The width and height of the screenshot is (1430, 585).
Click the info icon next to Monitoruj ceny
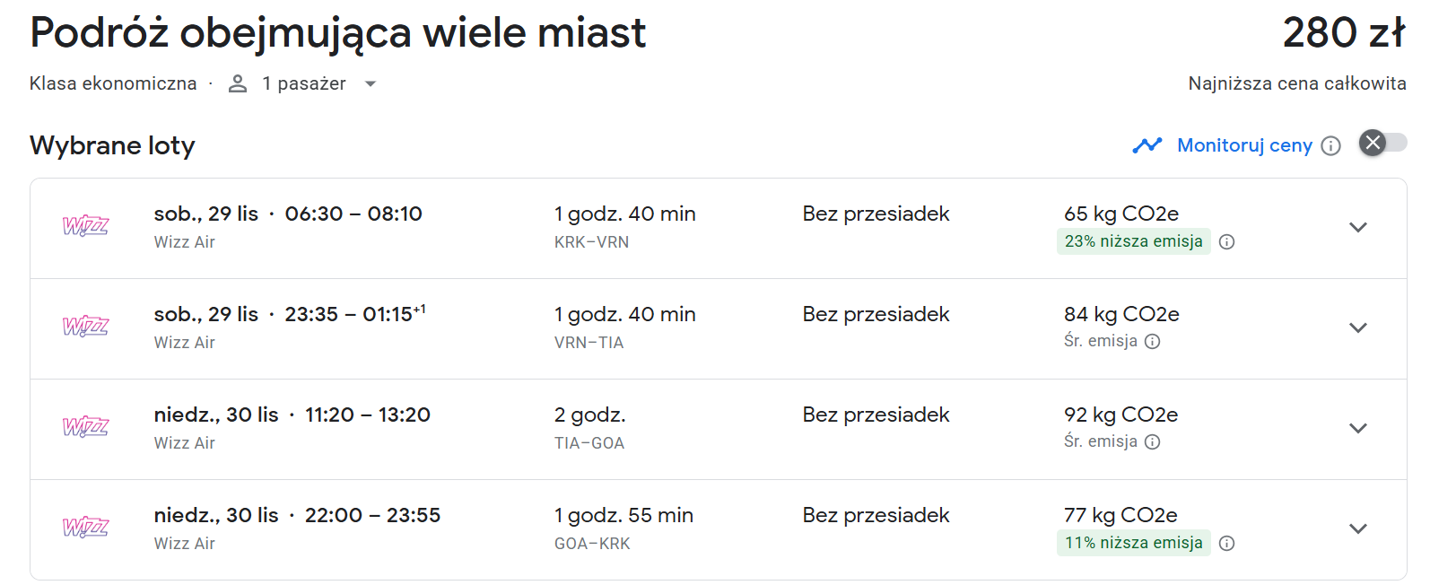click(1331, 145)
